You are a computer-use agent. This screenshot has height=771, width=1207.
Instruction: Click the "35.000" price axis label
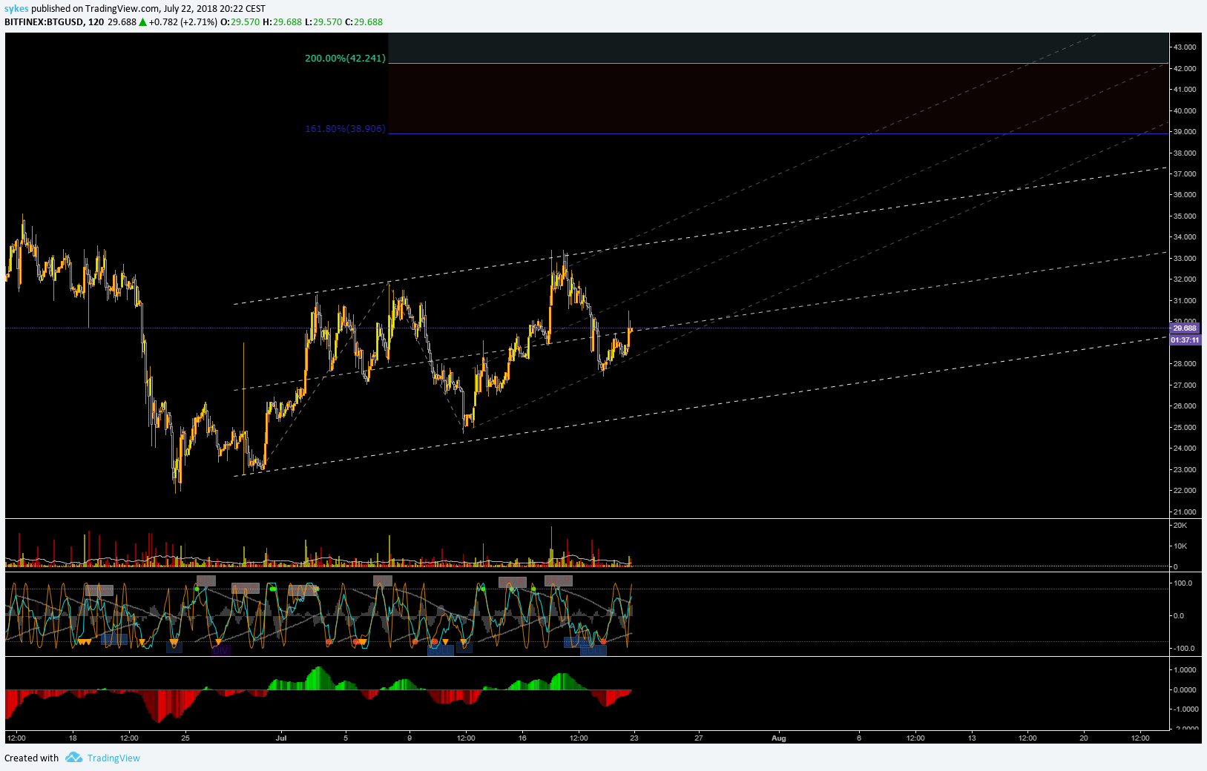(x=1185, y=216)
